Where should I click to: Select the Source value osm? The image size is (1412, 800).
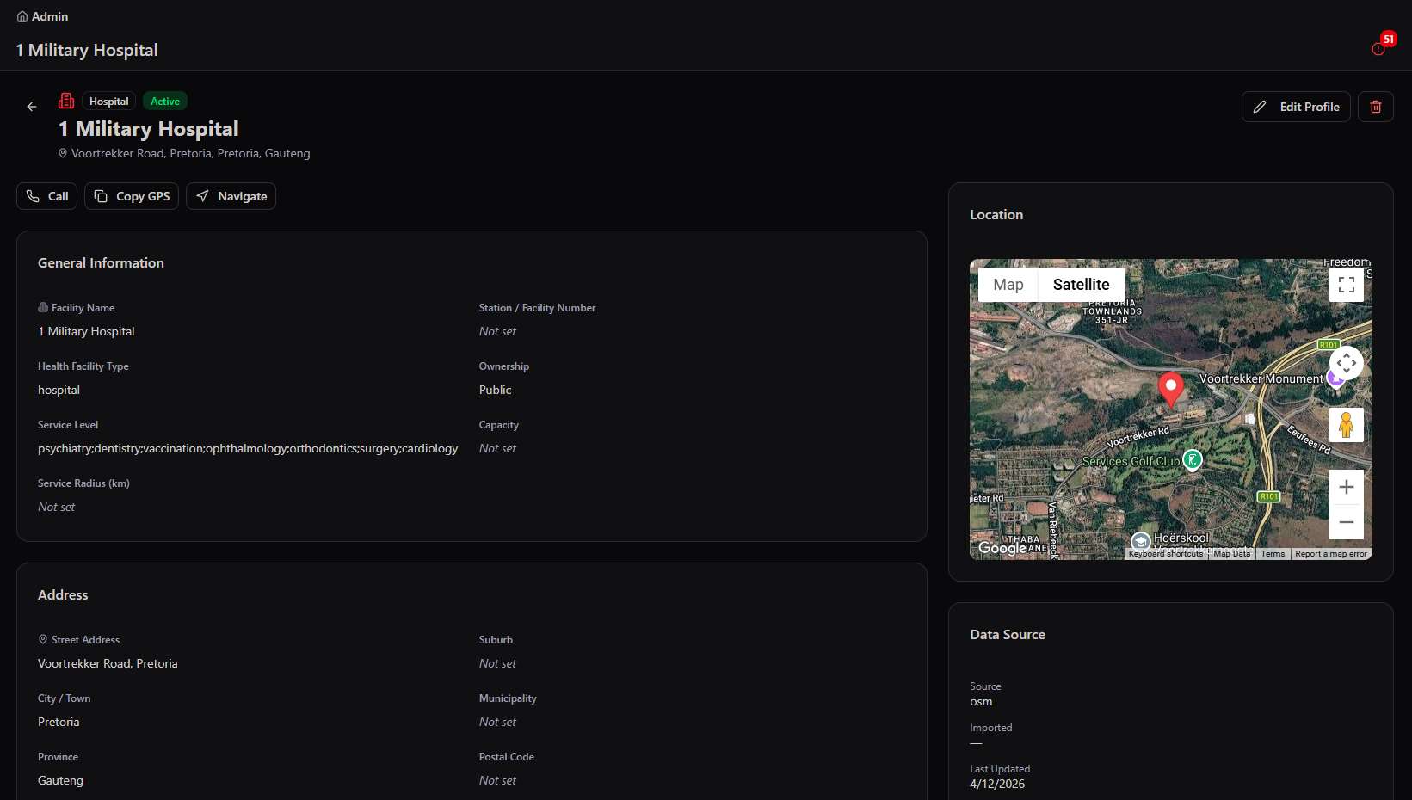(x=981, y=701)
